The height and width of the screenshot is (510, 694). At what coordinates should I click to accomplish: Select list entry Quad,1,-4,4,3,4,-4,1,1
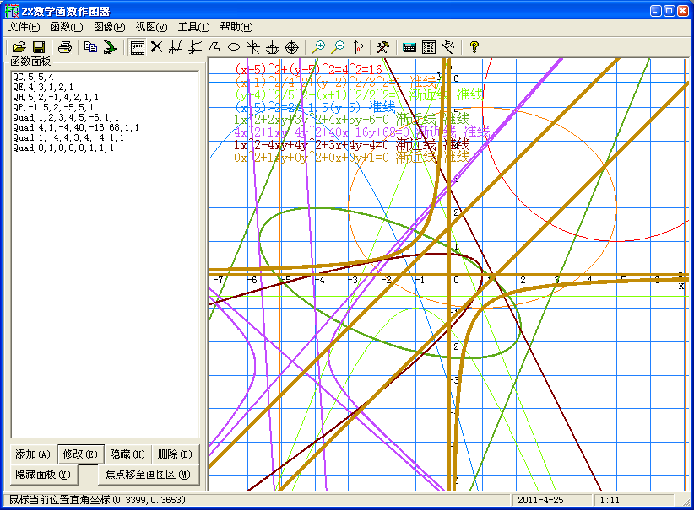(x=68, y=138)
